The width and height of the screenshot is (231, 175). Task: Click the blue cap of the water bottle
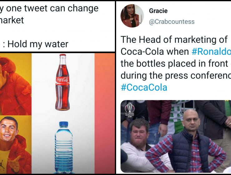tap(64, 124)
